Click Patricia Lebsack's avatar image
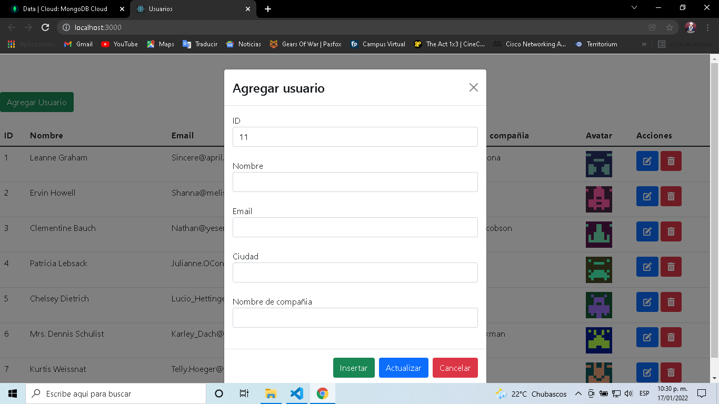 (599, 270)
